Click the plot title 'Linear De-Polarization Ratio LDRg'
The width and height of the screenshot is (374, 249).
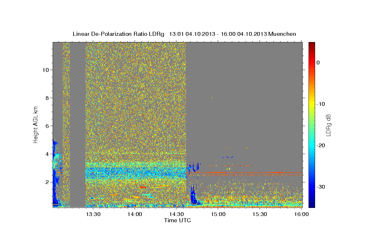click(118, 34)
